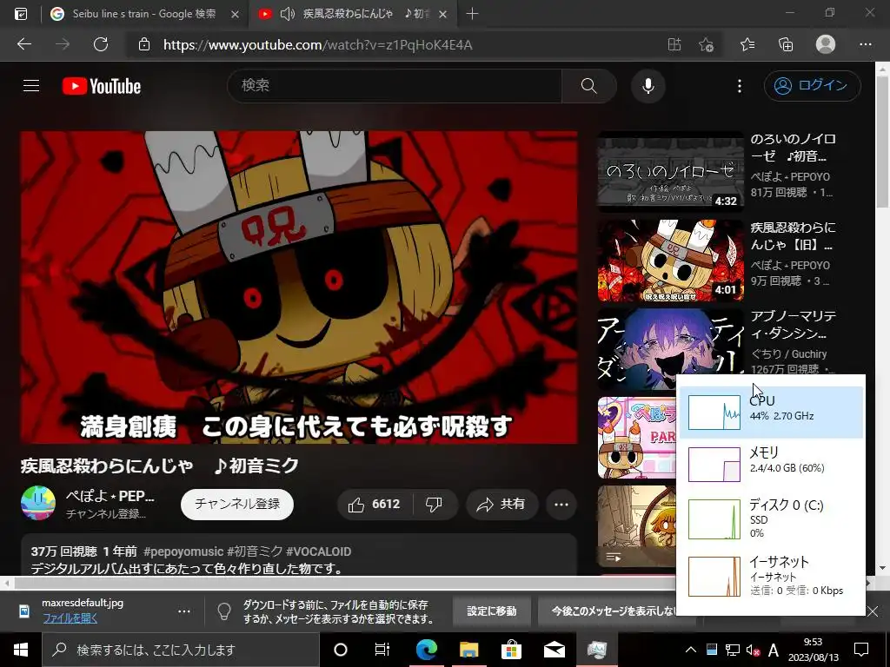Open アブノーマリティ・ダンシン video title
890x667 pixels.
point(793,325)
